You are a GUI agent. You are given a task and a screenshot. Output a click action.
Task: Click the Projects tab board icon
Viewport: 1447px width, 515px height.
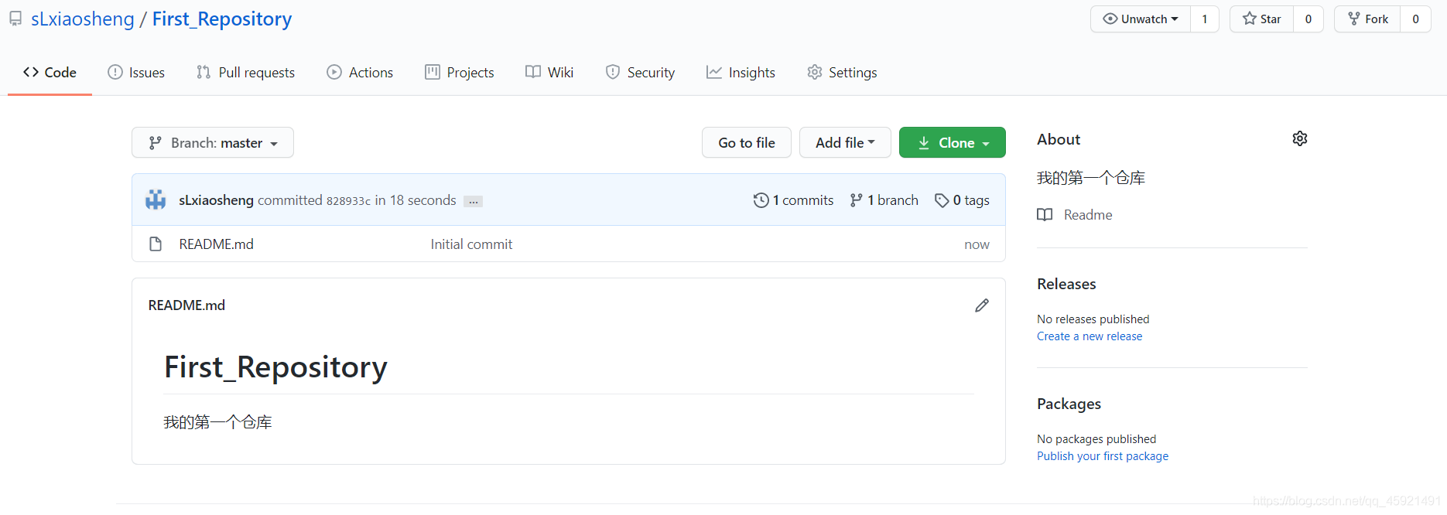(433, 72)
